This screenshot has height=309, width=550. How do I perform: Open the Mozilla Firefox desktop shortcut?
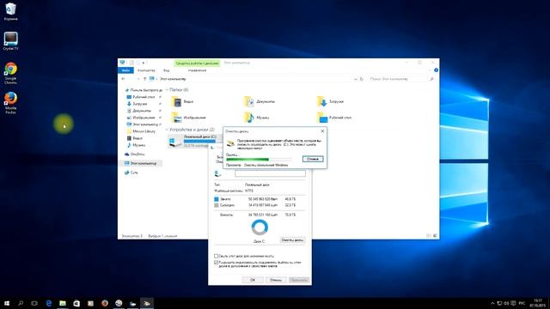coord(10,103)
